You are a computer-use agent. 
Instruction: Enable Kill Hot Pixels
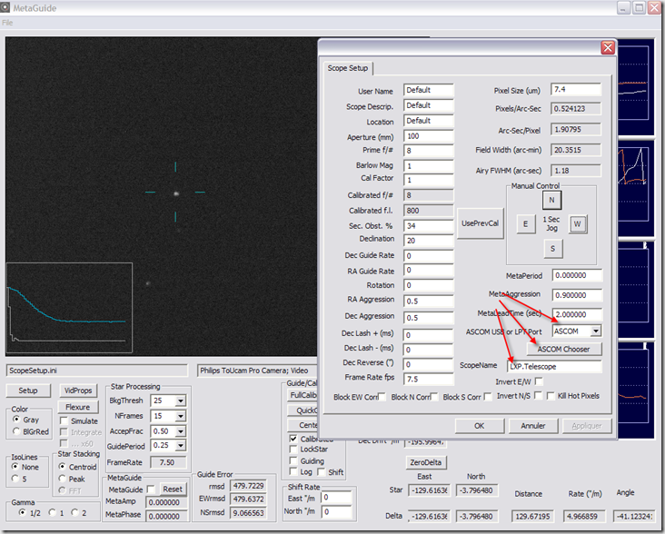(x=551, y=396)
